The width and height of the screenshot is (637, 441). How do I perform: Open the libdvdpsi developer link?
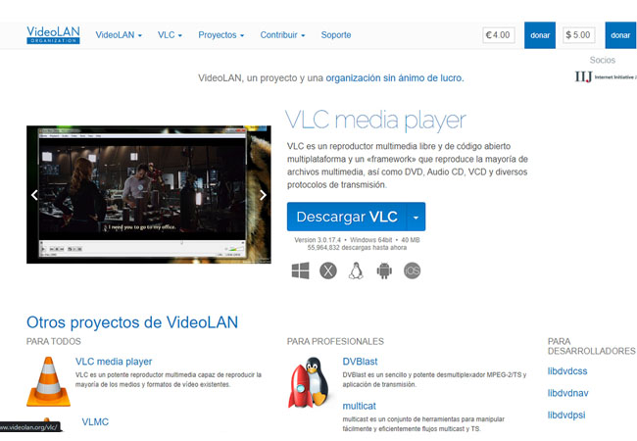click(x=566, y=415)
